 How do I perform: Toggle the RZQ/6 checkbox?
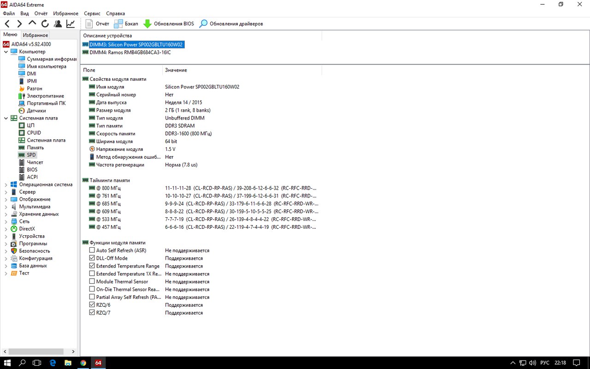[92, 305]
